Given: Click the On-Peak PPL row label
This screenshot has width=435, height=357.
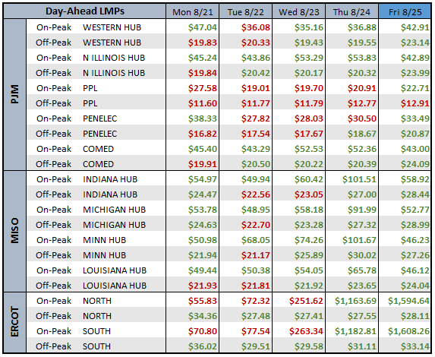Looking at the screenshot, I should click(x=67, y=88).
